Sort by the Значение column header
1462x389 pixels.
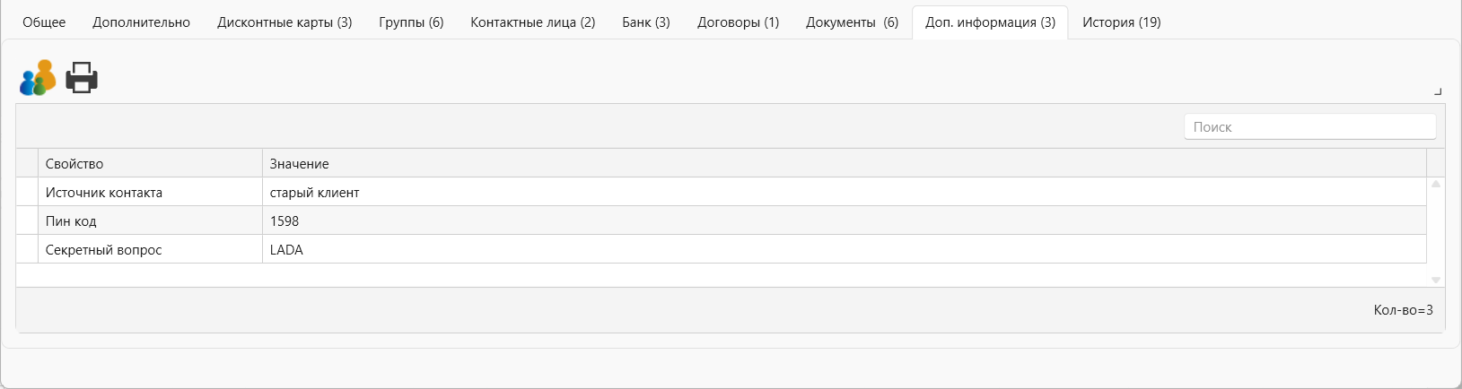(844, 163)
